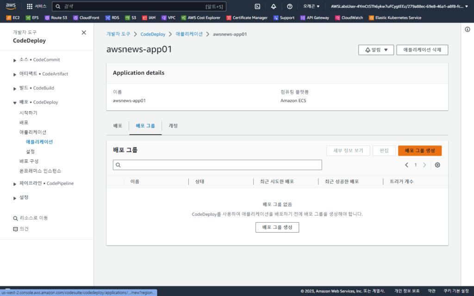Click 애플리케이션 삭제 button

point(422,50)
